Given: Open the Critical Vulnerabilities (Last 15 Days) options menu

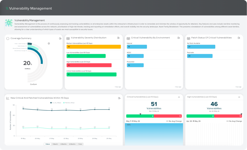Looking at the screenshot, I should coord(179,97).
